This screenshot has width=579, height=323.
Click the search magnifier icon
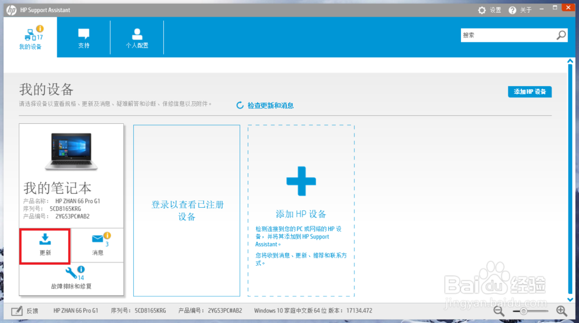561,35
